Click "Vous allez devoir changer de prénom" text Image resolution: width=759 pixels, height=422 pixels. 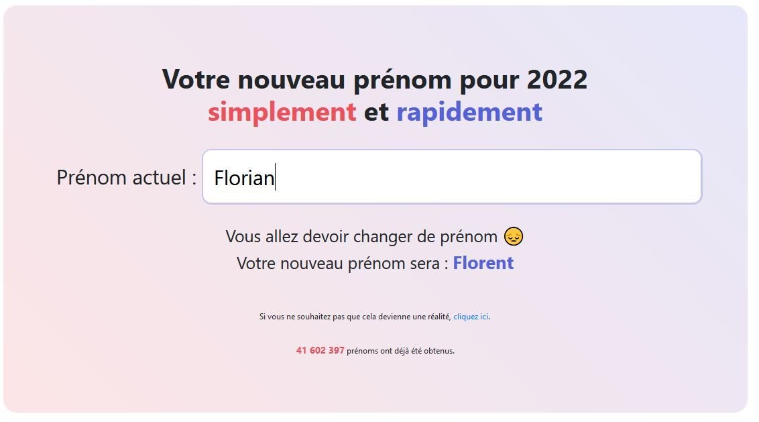coord(361,236)
